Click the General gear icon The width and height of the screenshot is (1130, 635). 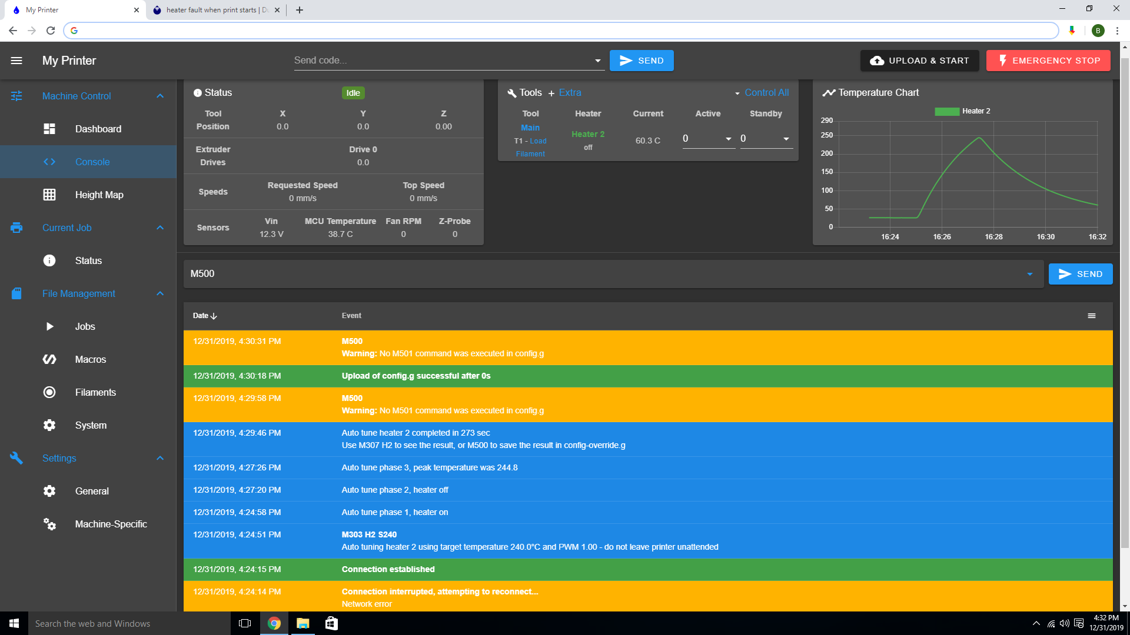[49, 491]
